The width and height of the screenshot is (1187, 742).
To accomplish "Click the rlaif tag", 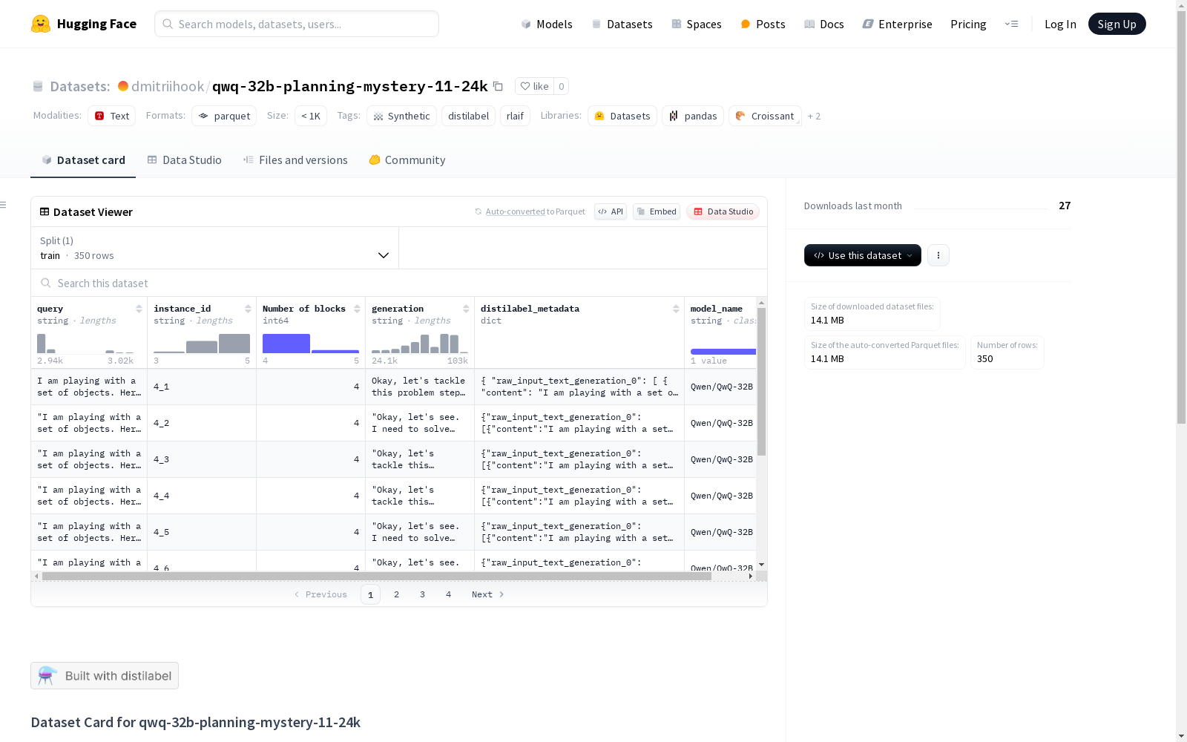I will 515,116.
